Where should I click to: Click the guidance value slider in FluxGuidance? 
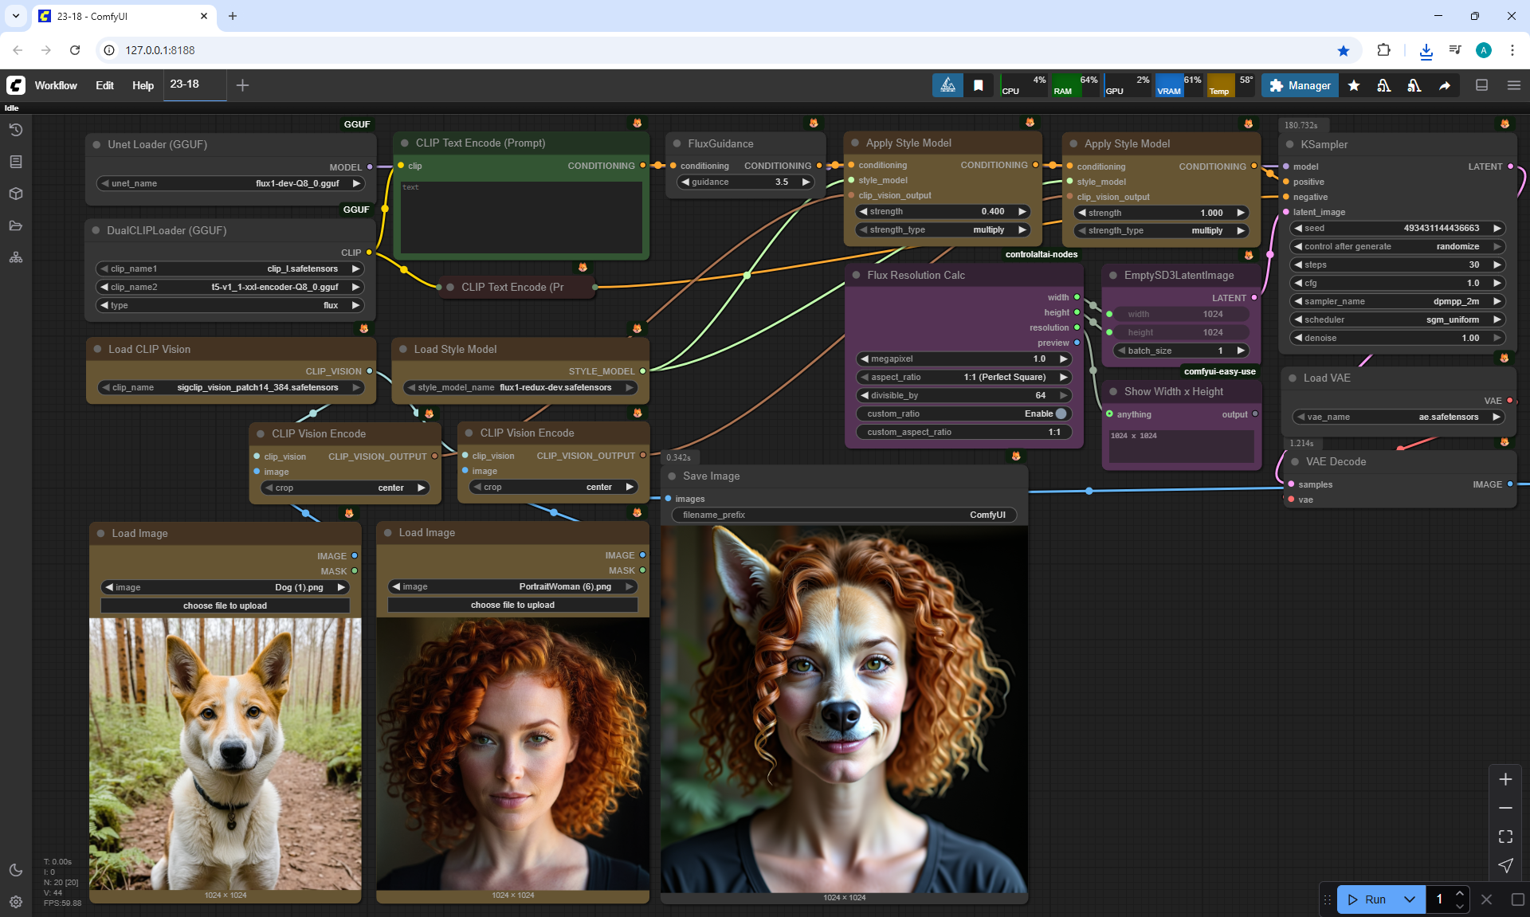pos(745,182)
